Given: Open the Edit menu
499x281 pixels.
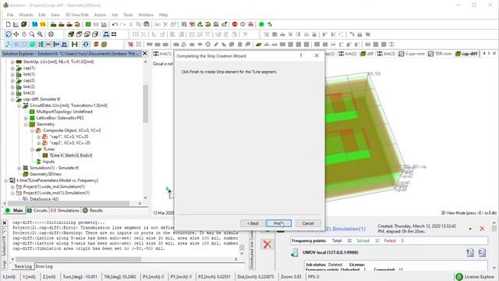Looking at the screenshot, I should coord(42,15).
